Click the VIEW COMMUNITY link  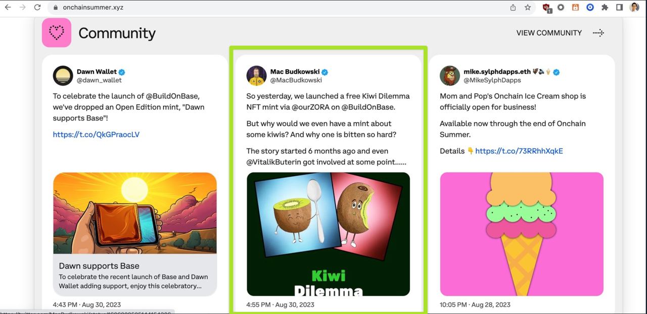549,33
